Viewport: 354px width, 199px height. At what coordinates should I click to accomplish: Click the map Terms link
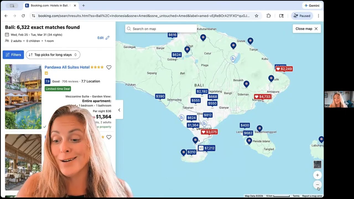[x=296, y=196]
